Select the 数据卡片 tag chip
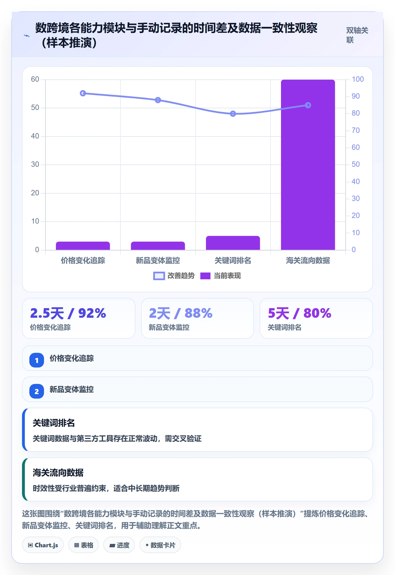 [160, 545]
